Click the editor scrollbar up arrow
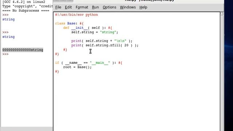Viewport: 233px width, 131px height. [222, 14]
